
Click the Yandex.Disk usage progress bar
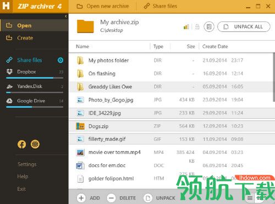[x=35, y=93]
